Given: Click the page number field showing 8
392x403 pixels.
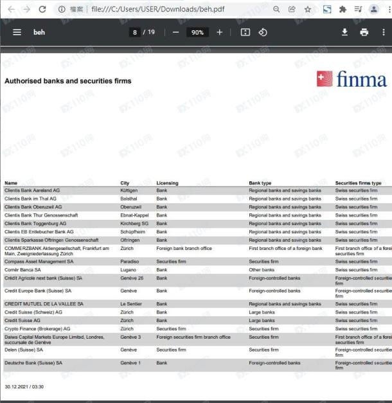Looking at the screenshot, I should click(x=135, y=32).
